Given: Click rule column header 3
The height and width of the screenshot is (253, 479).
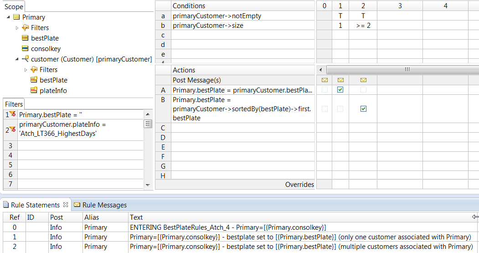Looking at the screenshot, I should pyautogui.click(x=400, y=6).
